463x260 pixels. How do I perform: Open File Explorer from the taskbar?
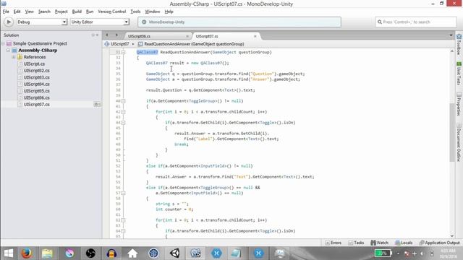[x=47, y=253]
